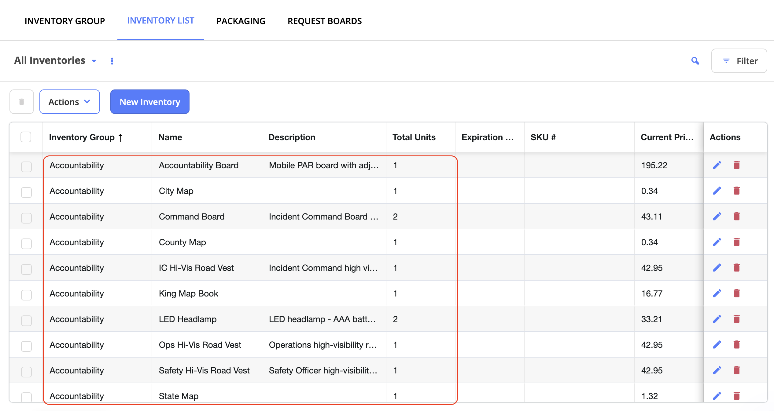This screenshot has height=411, width=774.
Task: Edit the Command Board row
Action: (717, 216)
